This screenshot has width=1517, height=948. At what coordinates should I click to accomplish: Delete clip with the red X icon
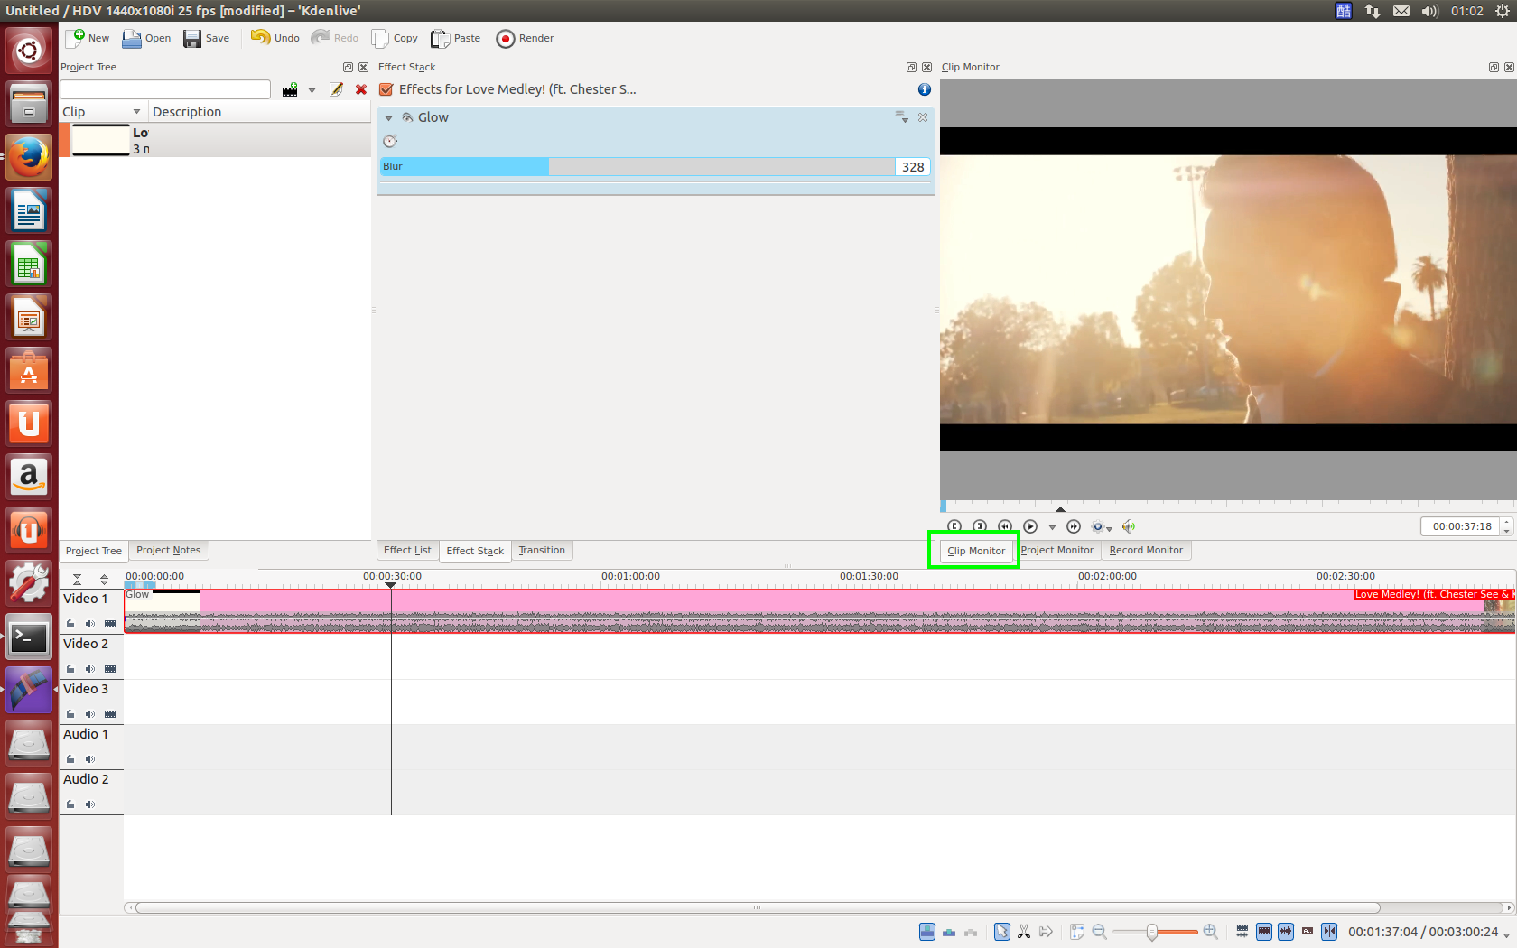point(361,89)
